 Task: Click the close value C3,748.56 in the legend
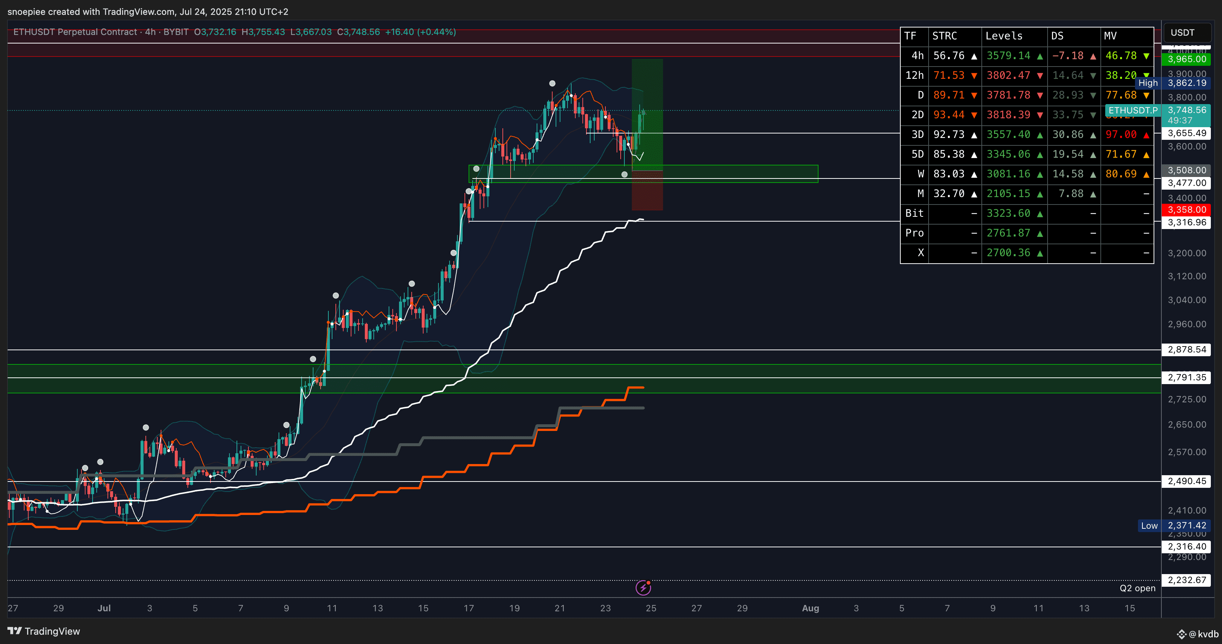tap(358, 32)
